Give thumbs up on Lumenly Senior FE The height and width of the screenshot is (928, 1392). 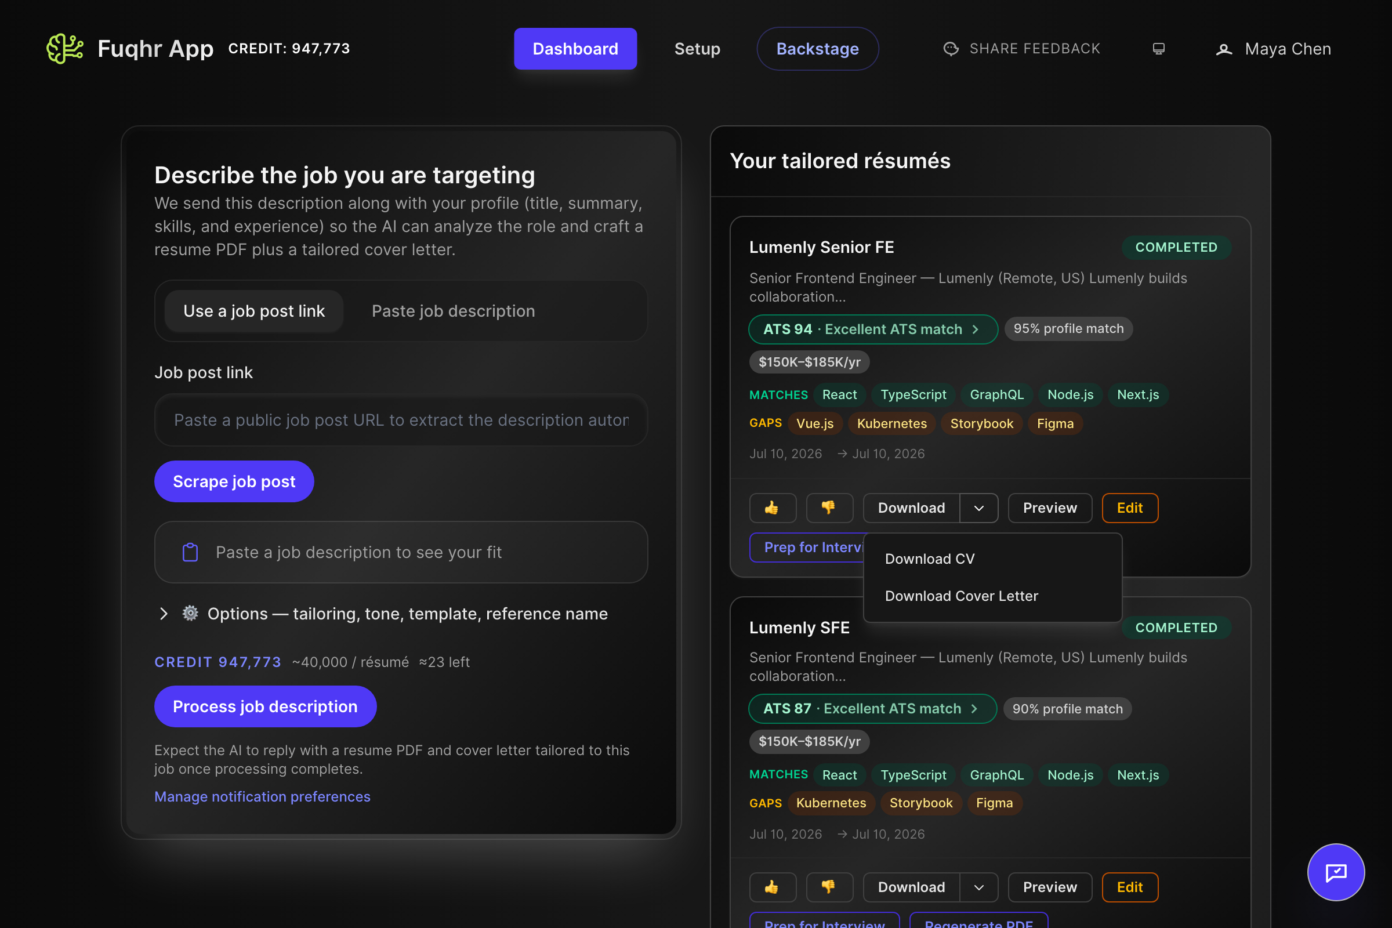coord(773,508)
